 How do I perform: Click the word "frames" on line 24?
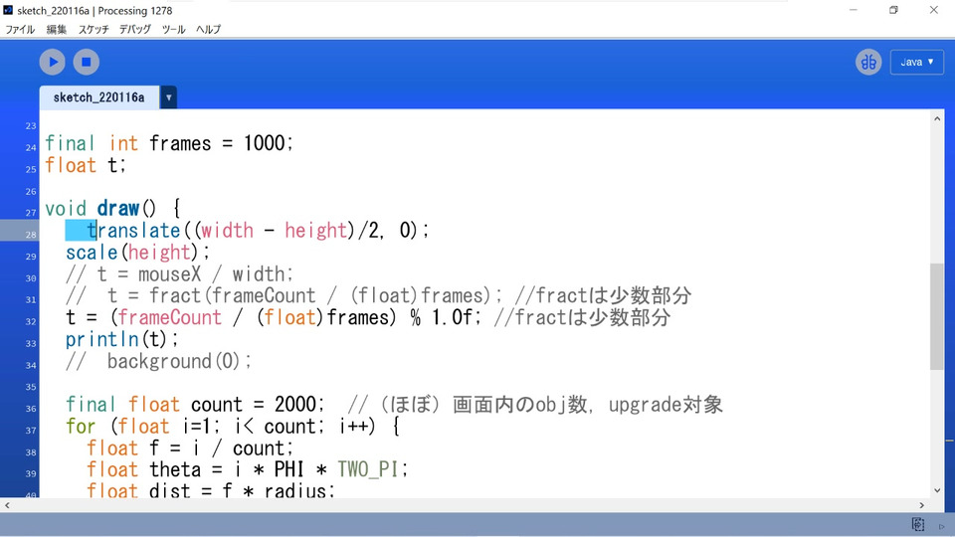click(x=180, y=143)
